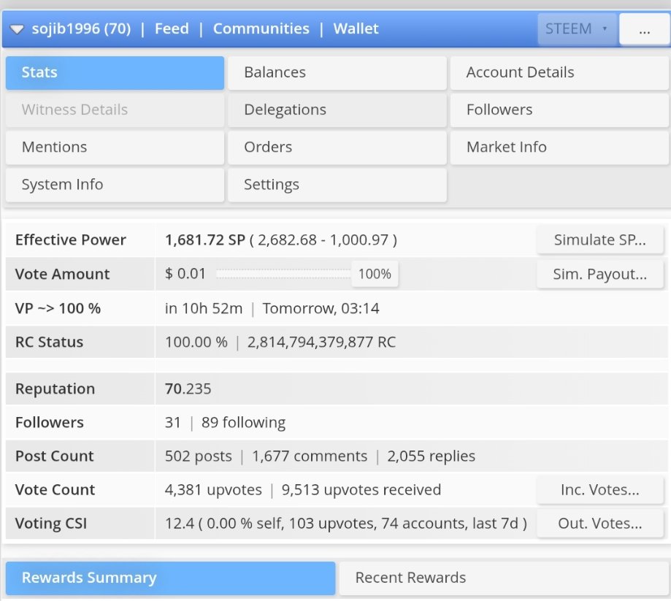Click the RC Status row label
671x601 pixels.
click(49, 342)
